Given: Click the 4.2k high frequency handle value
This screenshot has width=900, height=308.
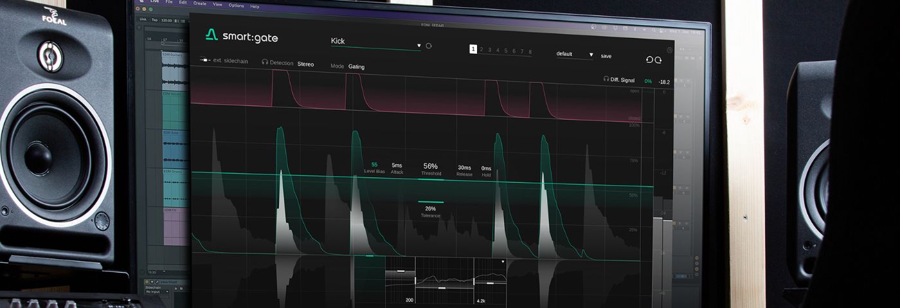Looking at the screenshot, I should click(481, 300).
